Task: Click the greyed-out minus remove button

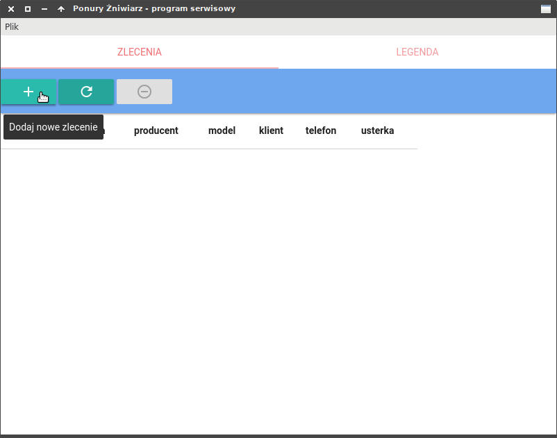Action: (144, 92)
